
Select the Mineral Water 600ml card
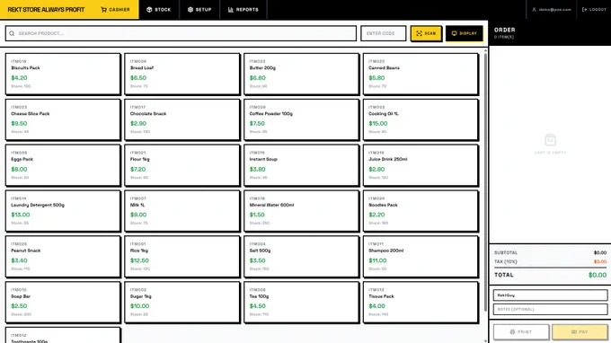(301, 211)
